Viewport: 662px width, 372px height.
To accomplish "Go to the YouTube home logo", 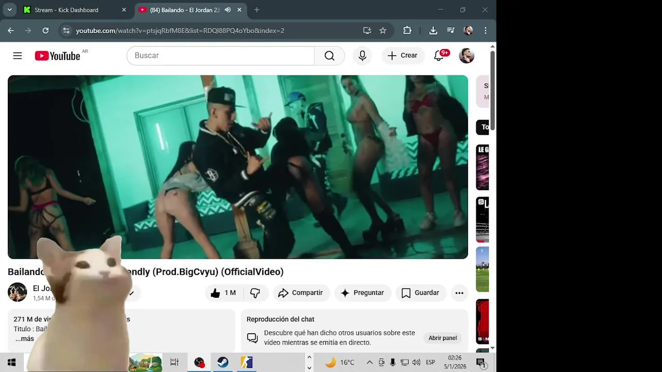I will point(57,56).
